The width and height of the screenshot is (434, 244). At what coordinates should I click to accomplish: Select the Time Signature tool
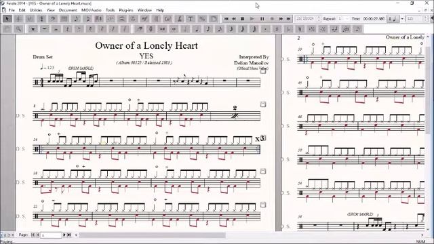(x=42, y=19)
